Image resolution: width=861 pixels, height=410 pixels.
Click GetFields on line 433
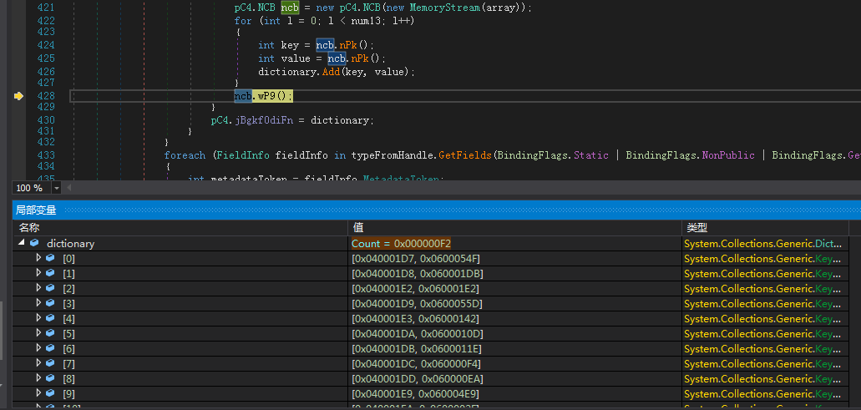(x=464, y=155)
